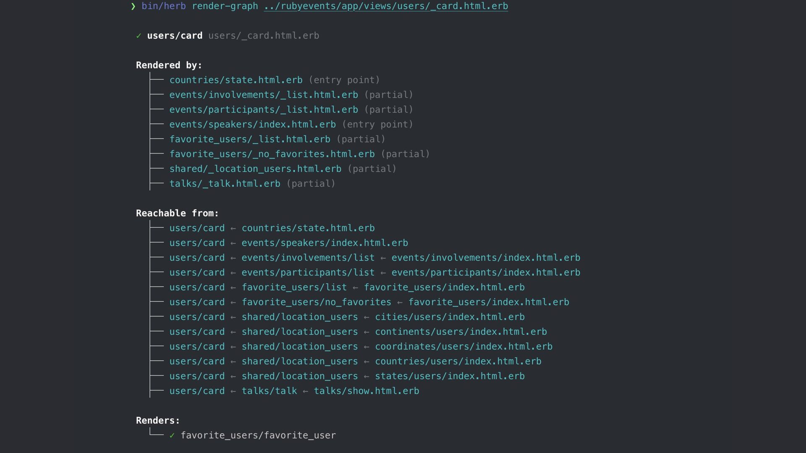Viewport: 806px width, 453px height.
Task: Open countries/state.html.erb under Rendered by
Action: tap(236, 80)
